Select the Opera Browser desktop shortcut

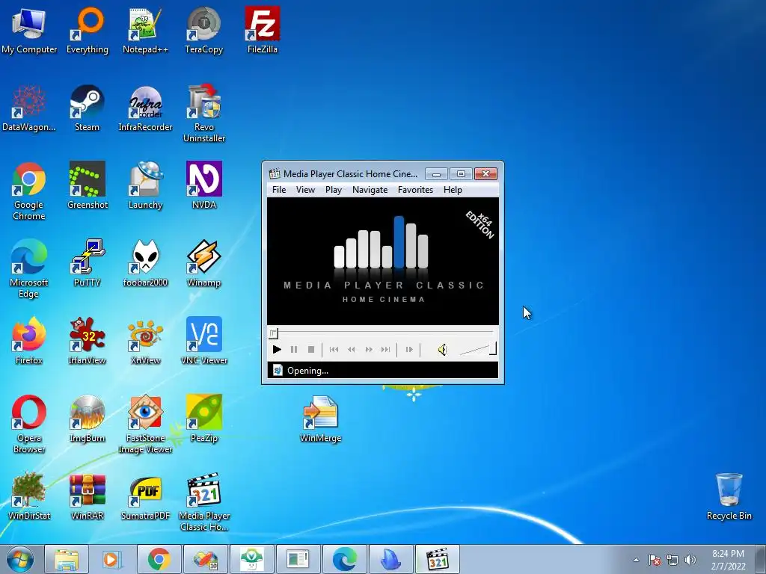tap(29, 425)
